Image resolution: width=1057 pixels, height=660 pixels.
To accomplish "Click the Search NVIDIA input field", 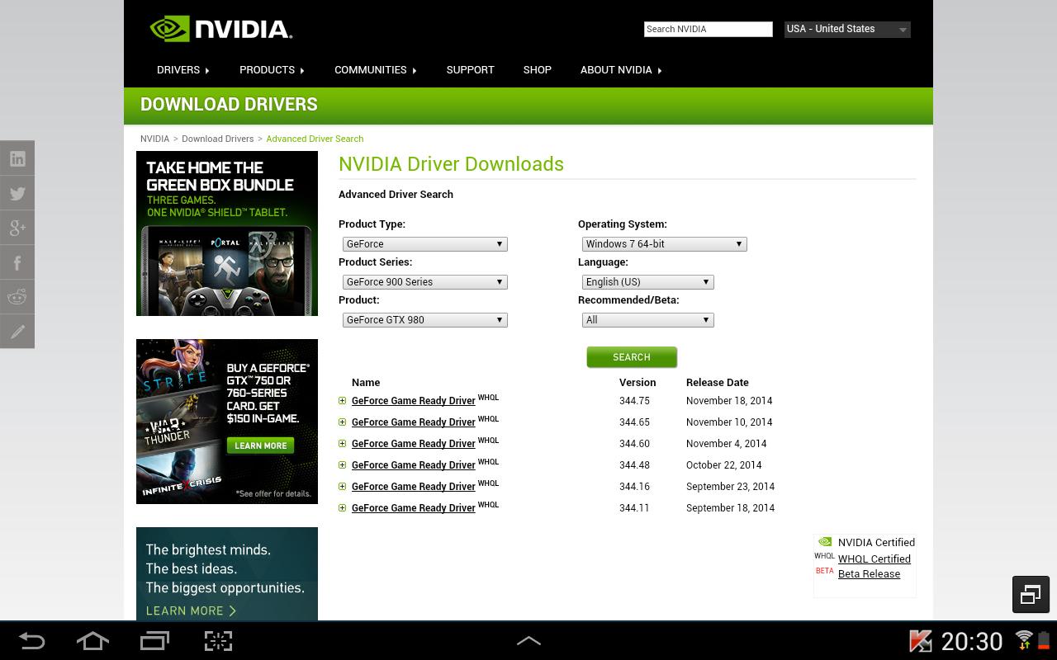I will (708, 29).
